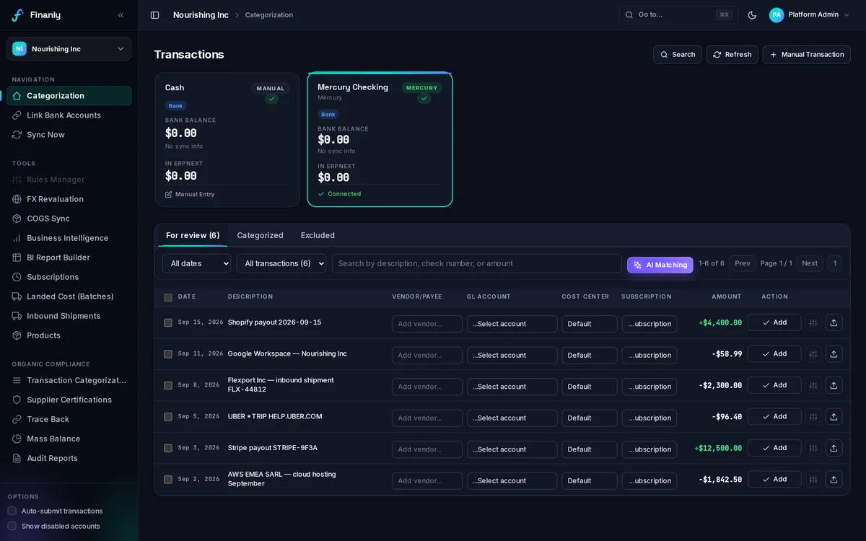Click export icon for AWS EMEA row

tap(834, 480)
